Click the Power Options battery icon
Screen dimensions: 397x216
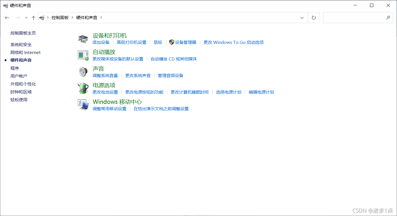(x=83, y=88)
